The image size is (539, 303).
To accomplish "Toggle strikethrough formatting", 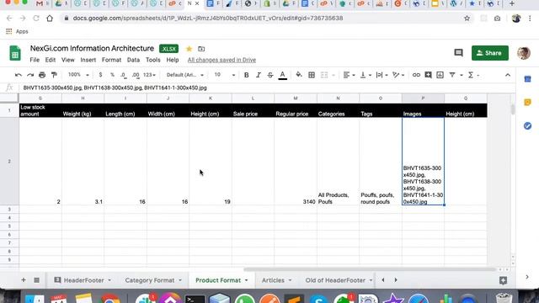I will pyautogui.click(x=270, y=75).
